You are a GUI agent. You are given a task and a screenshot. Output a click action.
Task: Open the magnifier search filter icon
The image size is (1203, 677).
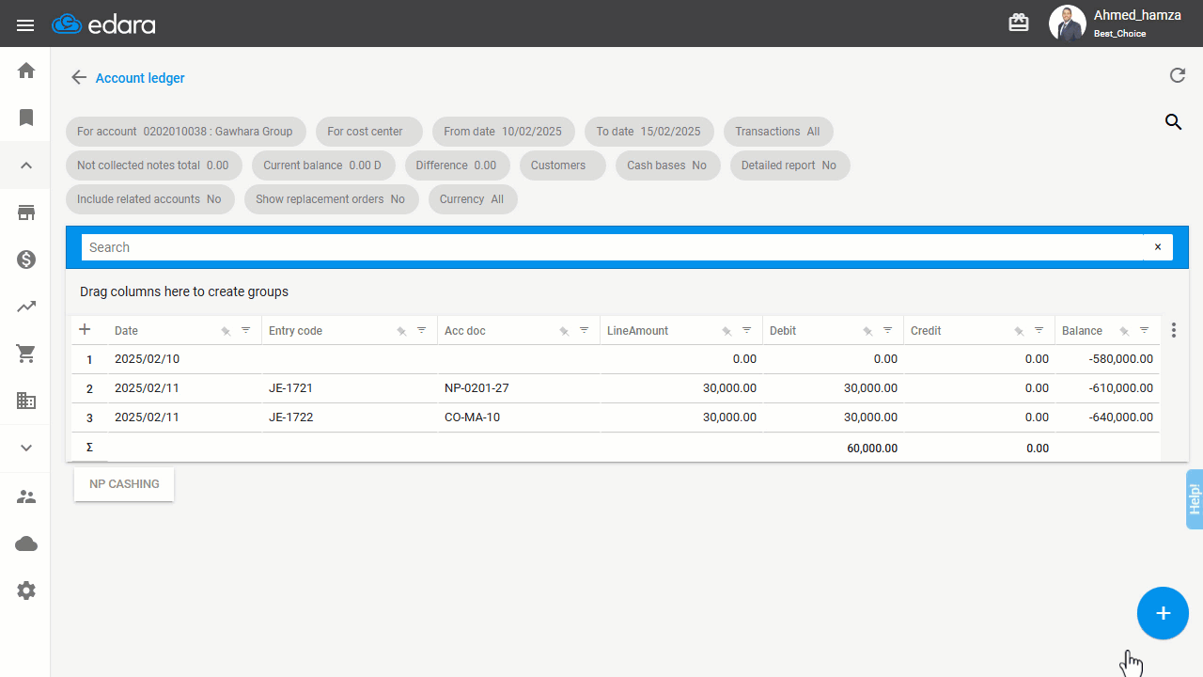pyautogui.click(x=1173, y=121)
